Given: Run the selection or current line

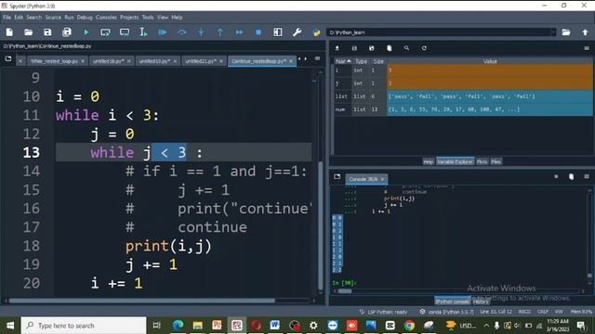Looking at the screenshot, I should click(x=143, y=32).
